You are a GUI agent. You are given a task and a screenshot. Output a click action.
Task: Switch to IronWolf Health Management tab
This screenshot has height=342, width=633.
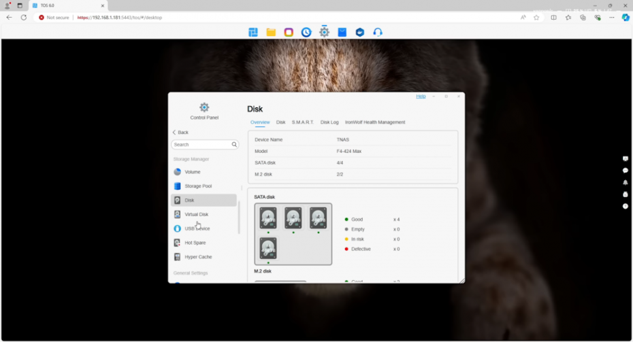(x=375, y=122)
